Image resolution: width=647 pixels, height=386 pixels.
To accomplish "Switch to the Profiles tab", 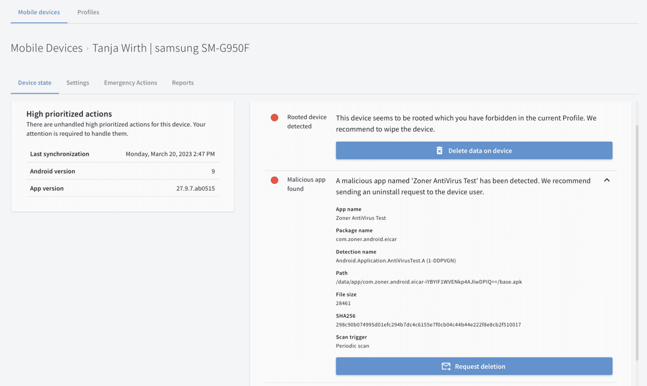I will 88,12.
